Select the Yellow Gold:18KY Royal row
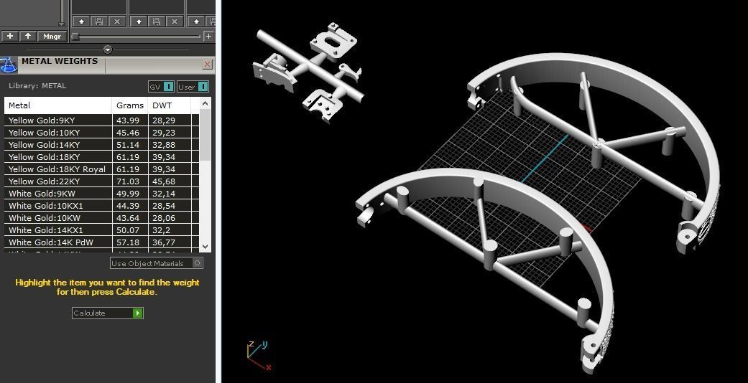This screenshot has height=383, width=748. point(101,169)
